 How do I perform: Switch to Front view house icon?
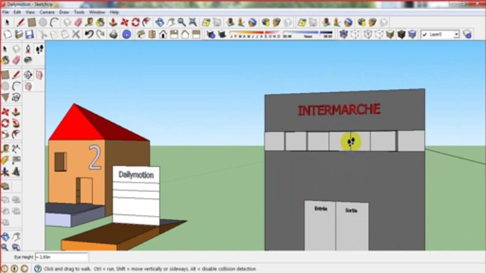tap(163, 35)
